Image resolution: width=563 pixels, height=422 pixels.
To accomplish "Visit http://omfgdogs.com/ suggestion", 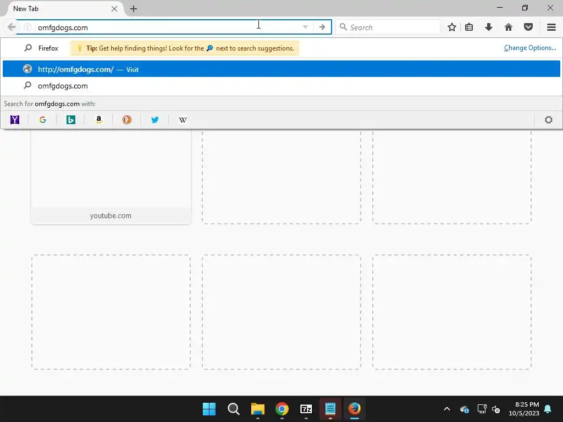I will click(x=281, y=69).
